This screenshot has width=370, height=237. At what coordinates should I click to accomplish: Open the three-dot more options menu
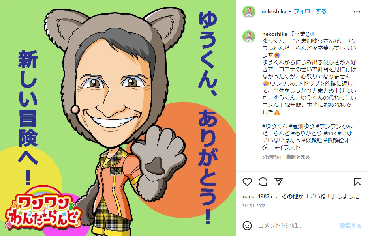click(357, 12)
